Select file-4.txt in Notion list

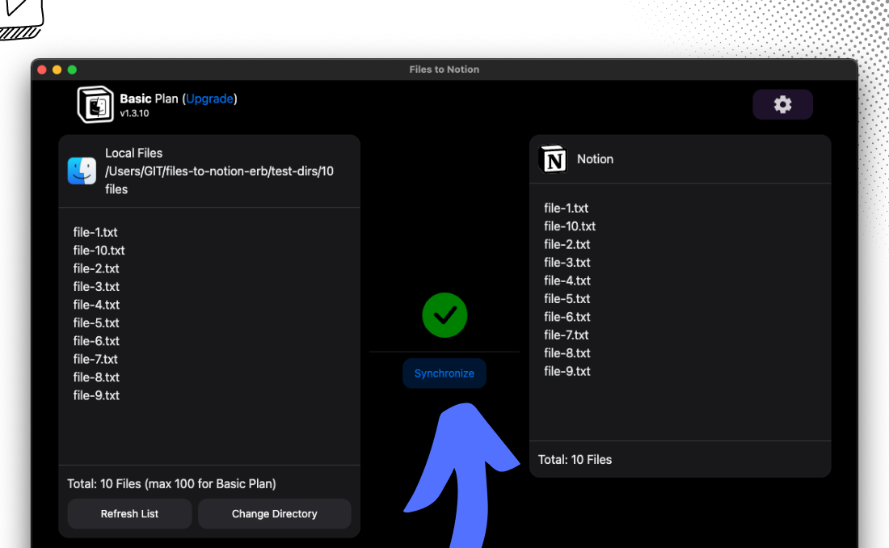(x=567, y=280)
